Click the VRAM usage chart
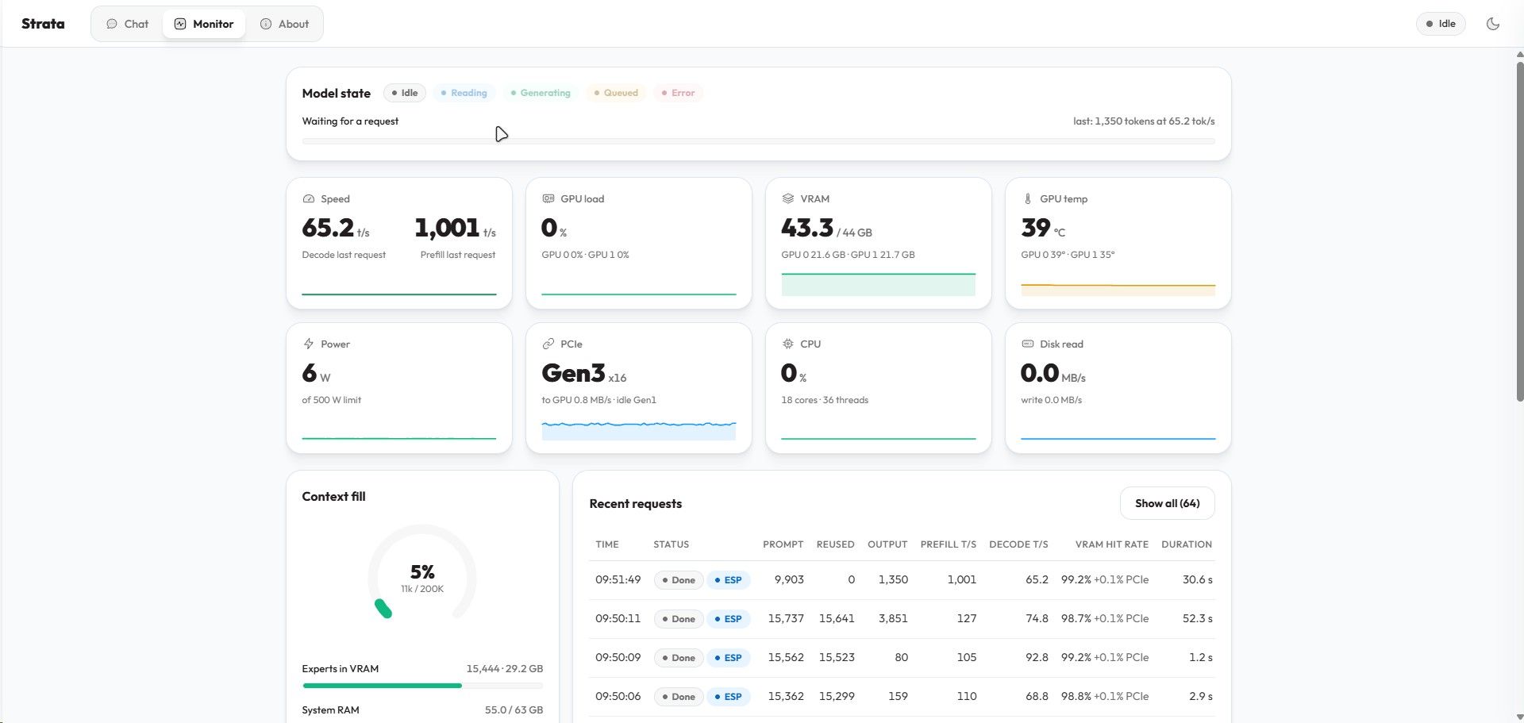Viewport: 1524px width, 723px height. (879, 284)
